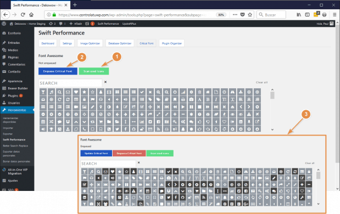Screen dimensions: 340x214
Task: Go to the Database Optimizer tab
Action: [120, 43]
